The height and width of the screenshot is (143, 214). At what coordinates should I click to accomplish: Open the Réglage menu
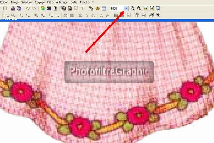[40, 2]
